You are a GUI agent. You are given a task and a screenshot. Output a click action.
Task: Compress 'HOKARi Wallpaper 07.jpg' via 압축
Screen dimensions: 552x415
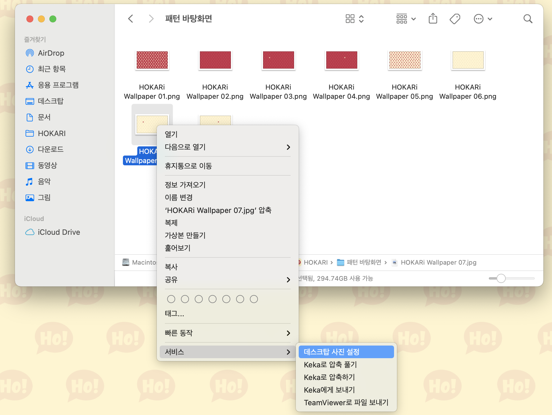tap(227, 210)
